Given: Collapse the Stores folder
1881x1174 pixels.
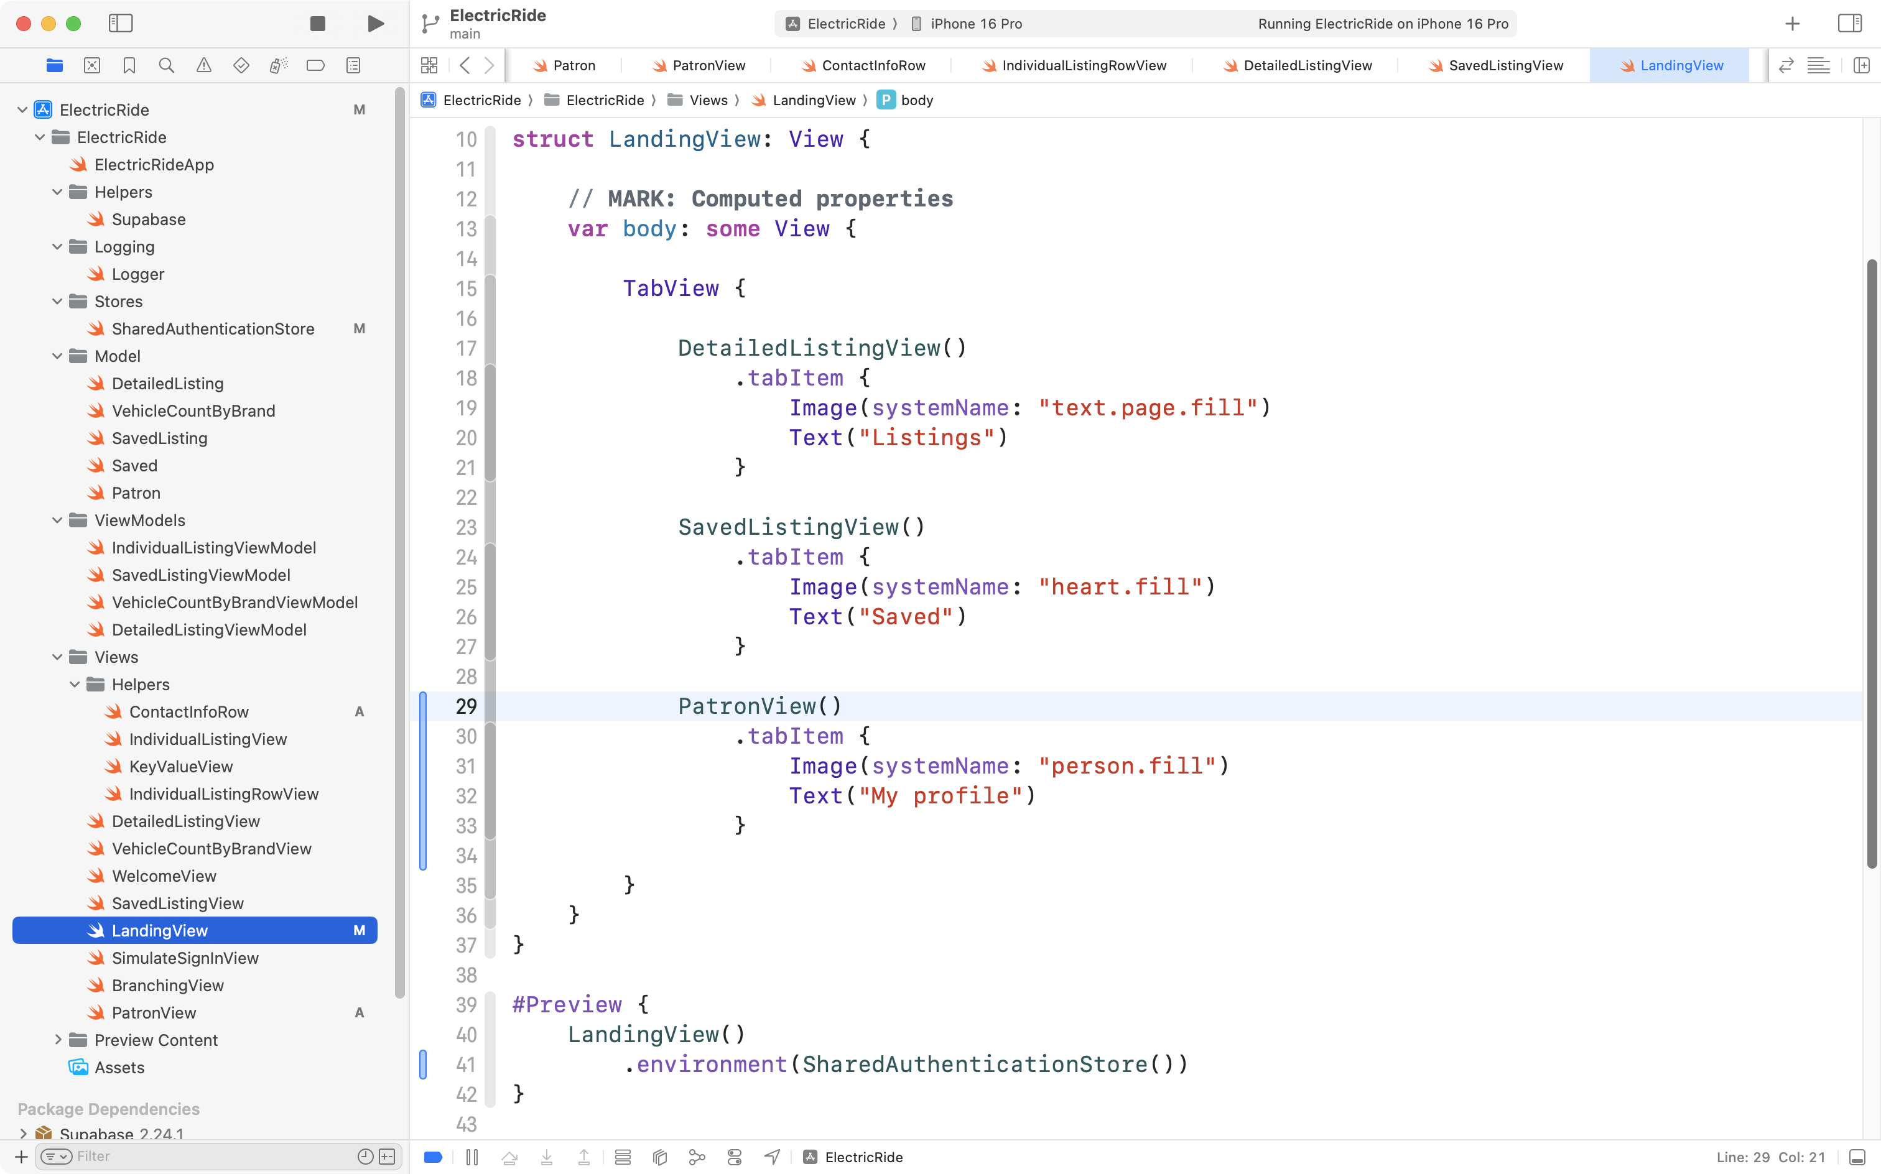Looking at the screenshot, I should (57, 301).
